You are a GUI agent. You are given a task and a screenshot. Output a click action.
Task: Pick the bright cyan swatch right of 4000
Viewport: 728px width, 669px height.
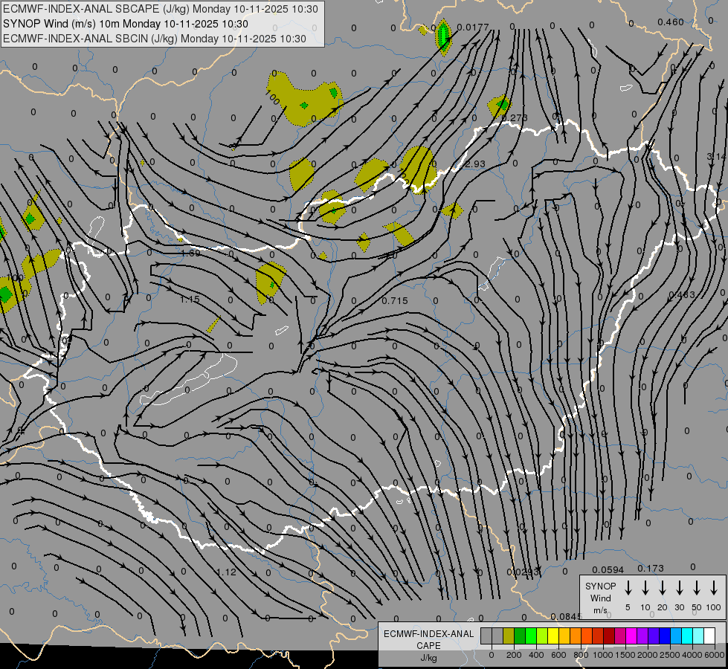[698, 636]
